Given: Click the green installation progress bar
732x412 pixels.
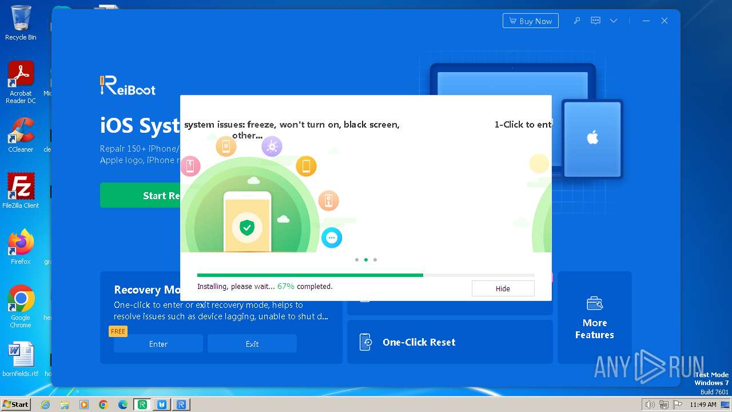Looking at the screenshot, I should tap(310, 275).
